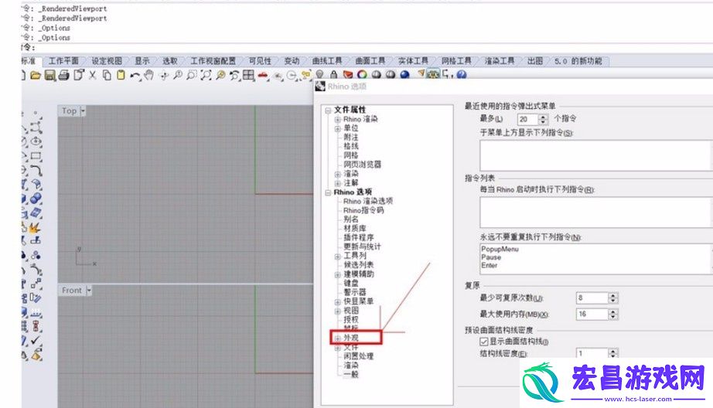Expand the 建模辅助 tree node
Viewport: 713px width, 408px height.
point(337,274)
